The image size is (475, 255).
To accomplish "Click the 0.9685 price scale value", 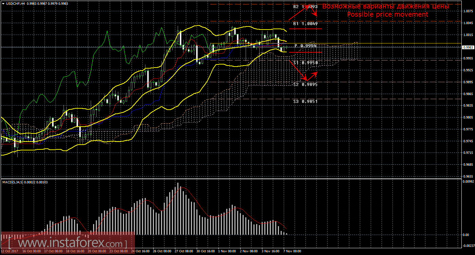I will click(468, 165).
